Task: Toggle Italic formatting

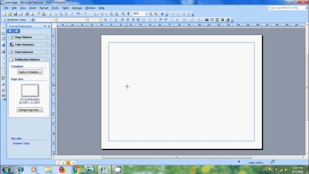Action: coord(111,20)
